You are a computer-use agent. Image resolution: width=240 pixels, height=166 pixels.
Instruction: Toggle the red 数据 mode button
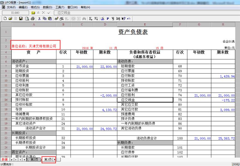5,160
